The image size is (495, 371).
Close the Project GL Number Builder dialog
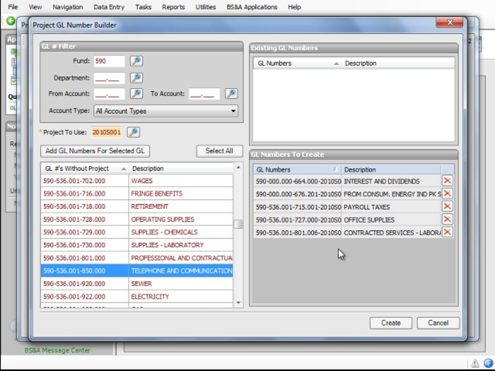(450, 22)
